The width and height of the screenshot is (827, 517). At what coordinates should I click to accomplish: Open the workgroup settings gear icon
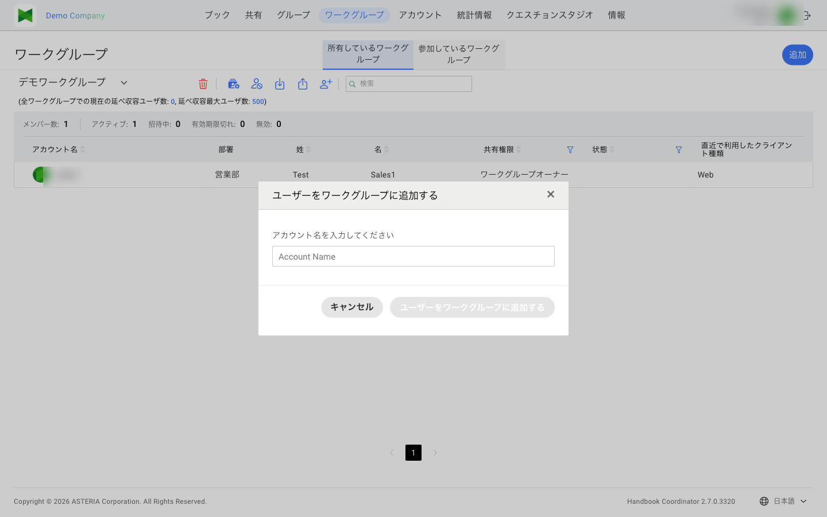233,84
